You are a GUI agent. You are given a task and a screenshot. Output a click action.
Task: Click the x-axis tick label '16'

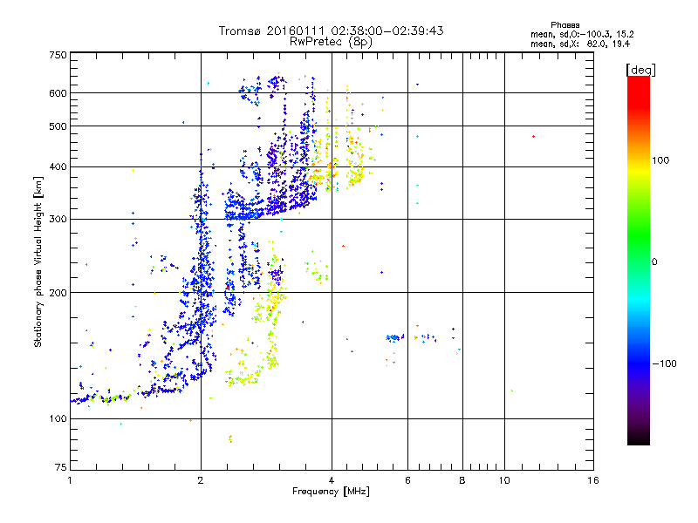(x=593, y=480)
